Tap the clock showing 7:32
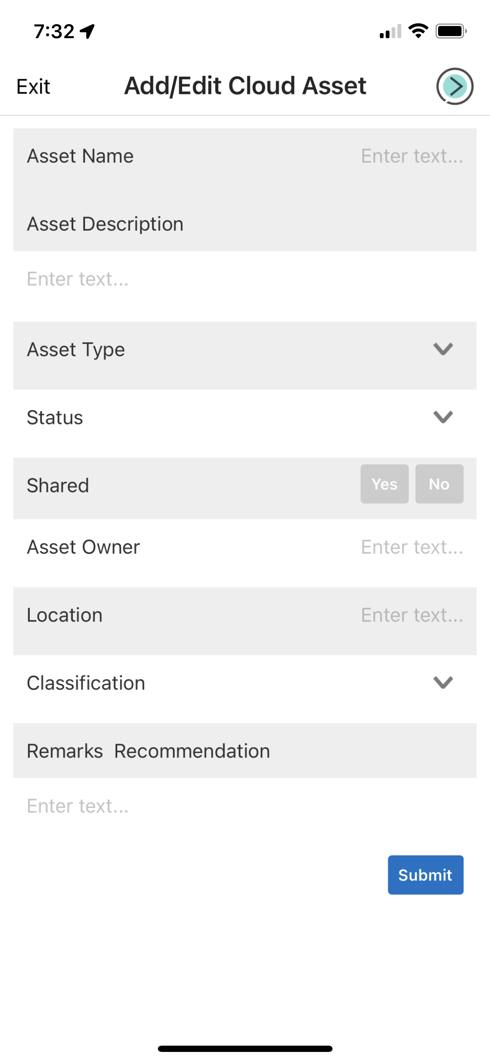The height and width of the screenshot is (1062, 490). point(54,30)
